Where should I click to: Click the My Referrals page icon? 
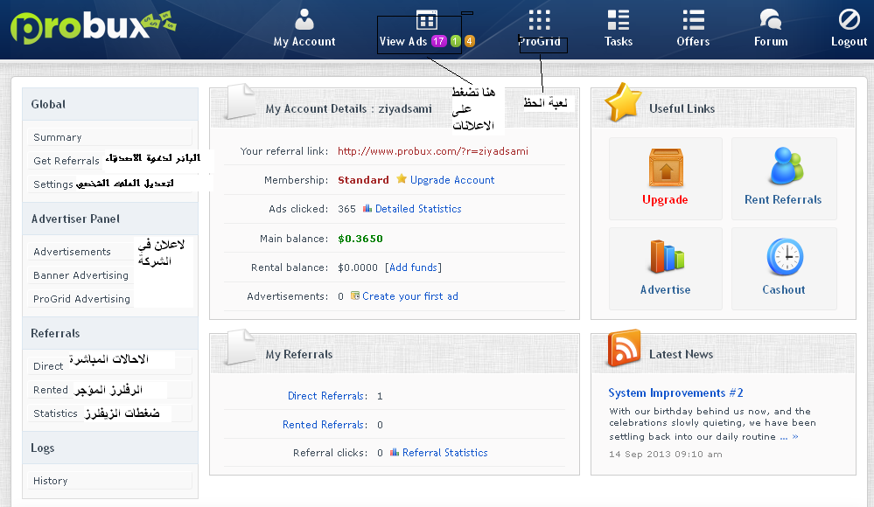(x=241, y=346)
